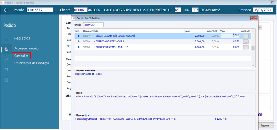The image size is (277, 130).
Task: Open the dropdown arrow behind the dialog
Action: coord(260,28)
